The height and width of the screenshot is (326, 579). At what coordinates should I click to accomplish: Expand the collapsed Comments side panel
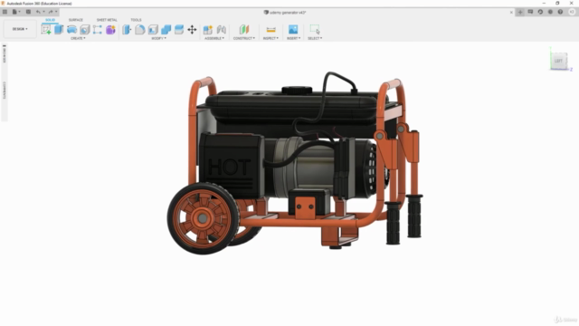click(x=5, y=91)
